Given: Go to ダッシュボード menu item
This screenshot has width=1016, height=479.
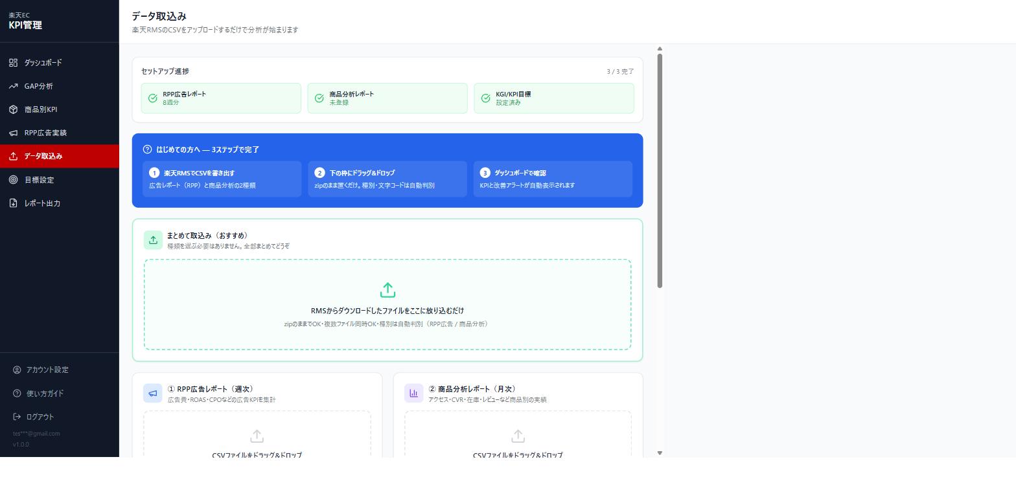Looking at the screenshot, I should click(x=60, y=63).
